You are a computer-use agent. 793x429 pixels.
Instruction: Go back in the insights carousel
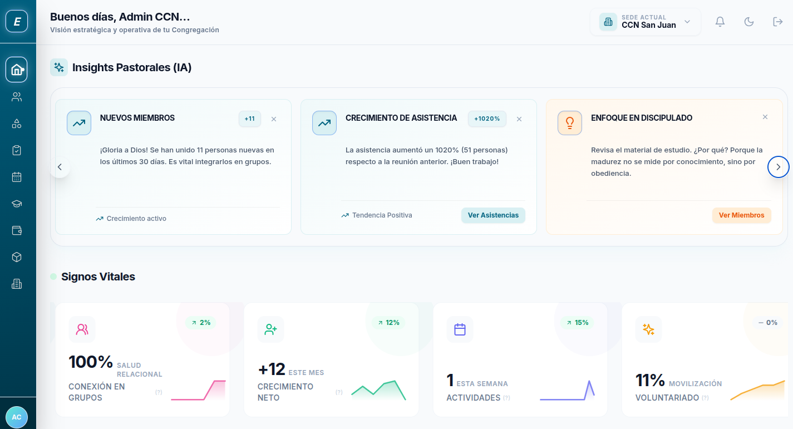(60, 166)
